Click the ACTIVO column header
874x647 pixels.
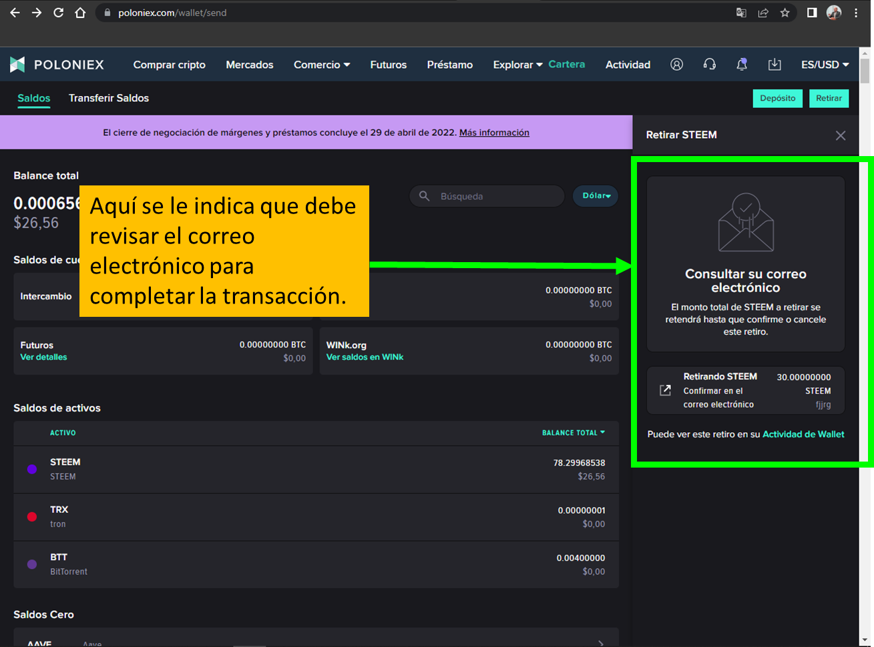(63, 433)
